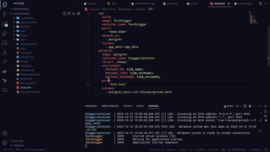Switch to the app.py editor tab
Screen dimensions: 270x152
(90, 3)
